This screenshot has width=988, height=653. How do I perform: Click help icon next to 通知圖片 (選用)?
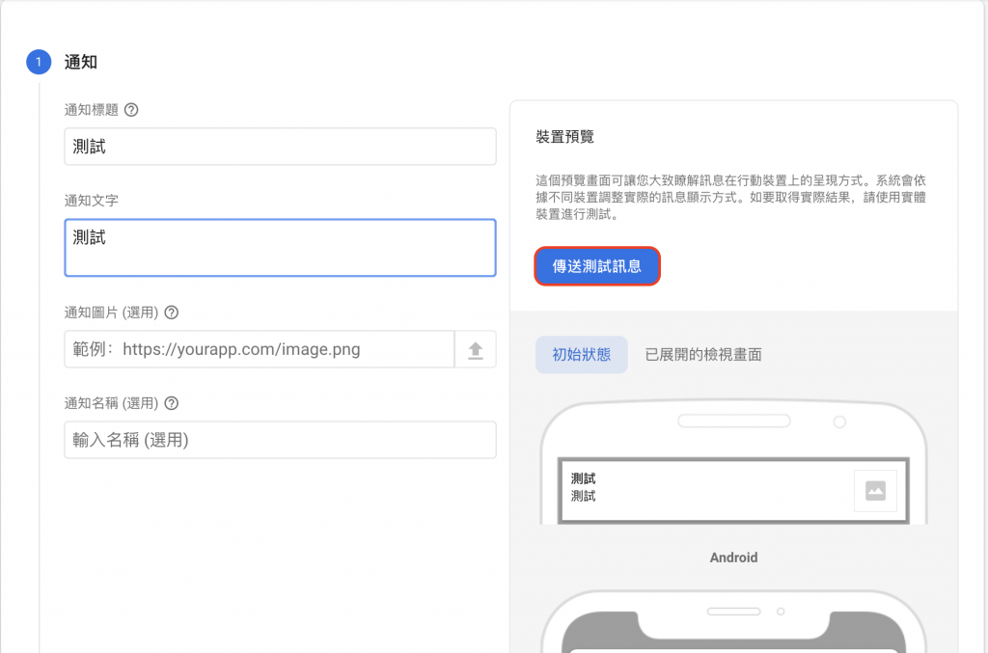172,313
